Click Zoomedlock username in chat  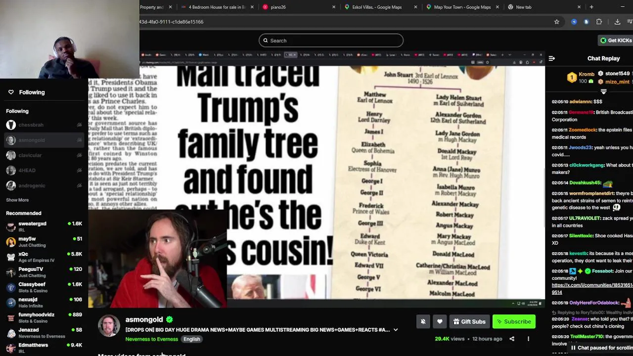(x=583, y=130)
